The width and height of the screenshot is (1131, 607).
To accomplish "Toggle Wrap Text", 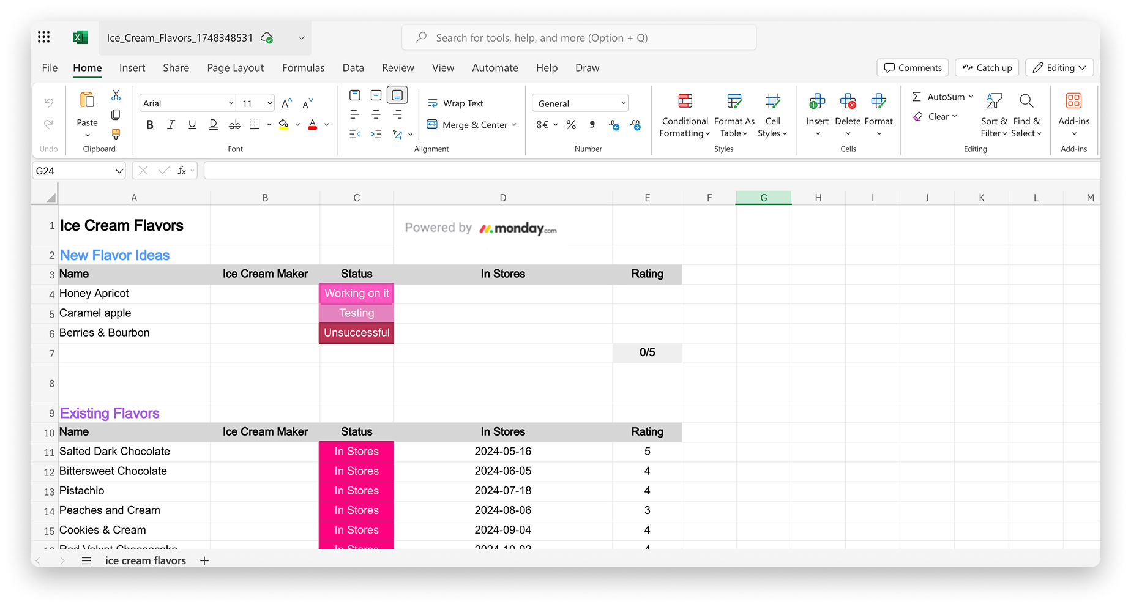I will (455, 103).
